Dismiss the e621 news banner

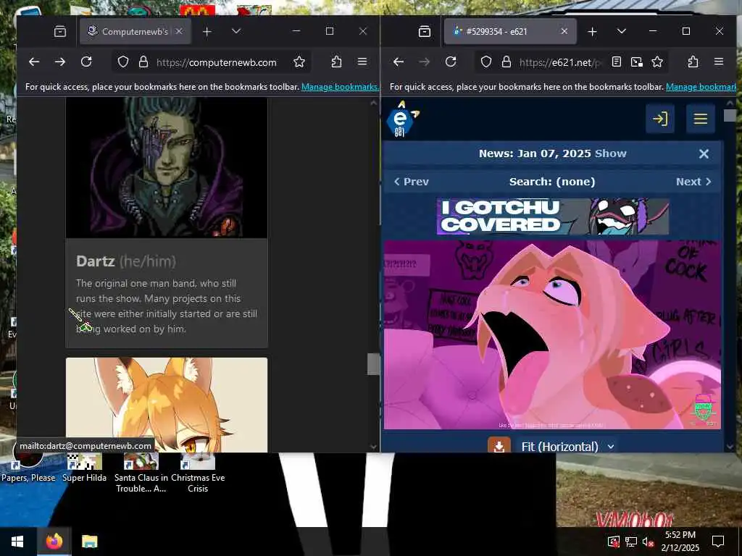[x=704, y=153]
